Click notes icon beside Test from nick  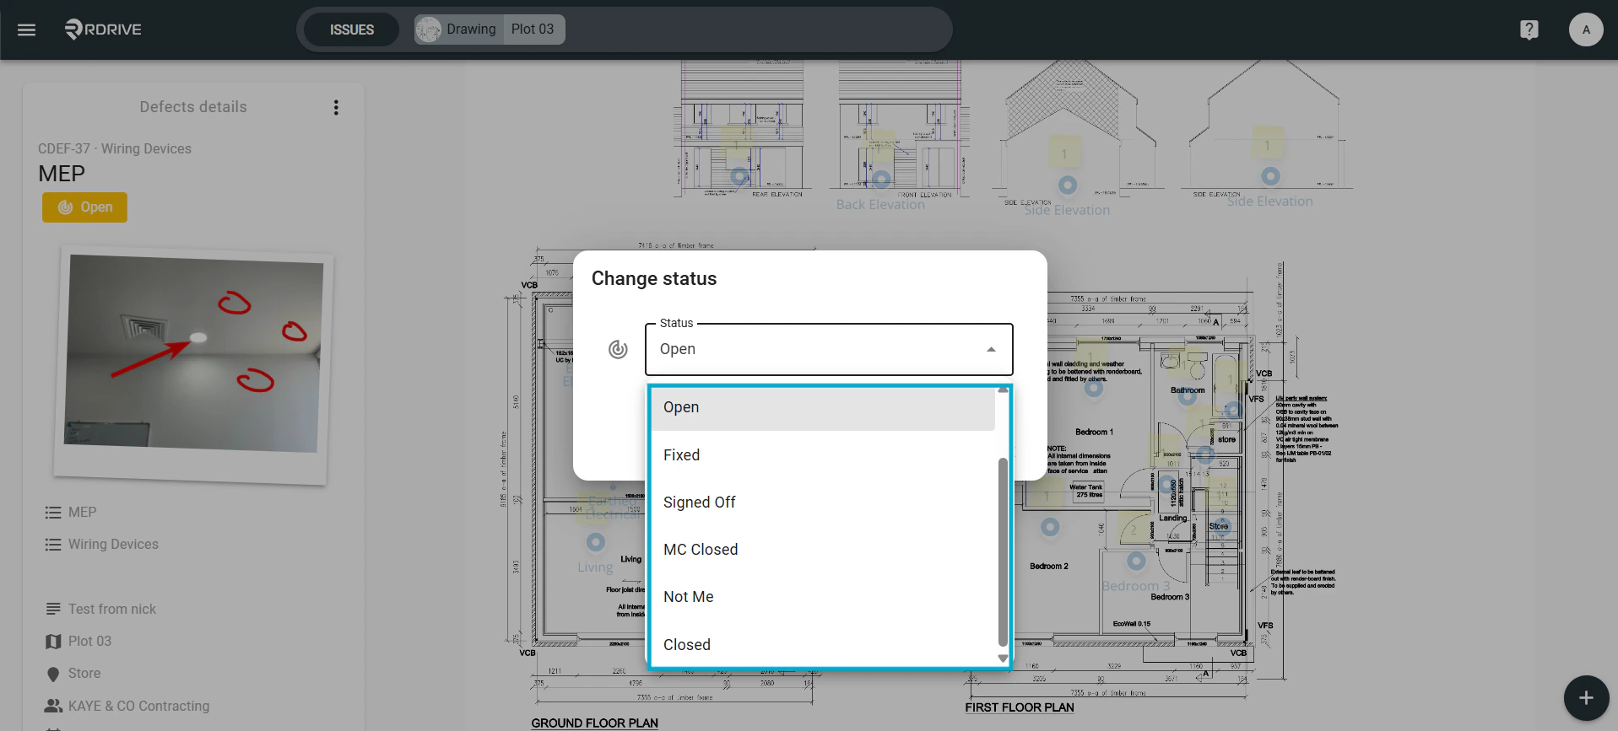[x=53, y=609]
